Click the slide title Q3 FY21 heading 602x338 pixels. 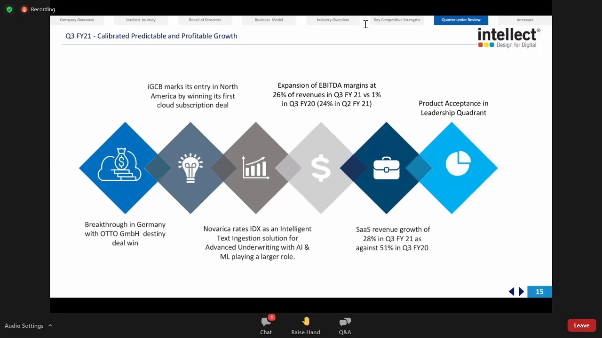tap(151, 36)
